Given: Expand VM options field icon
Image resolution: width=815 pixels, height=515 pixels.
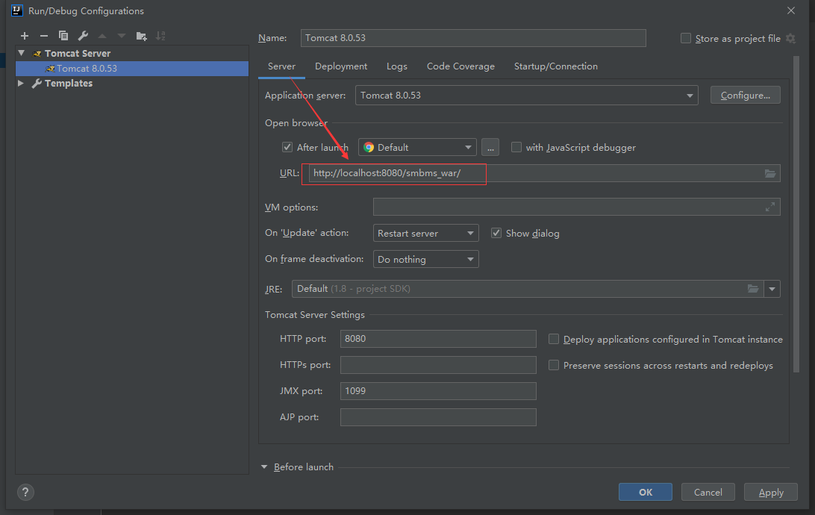Looking at the screenshot, I should (769, 207).
